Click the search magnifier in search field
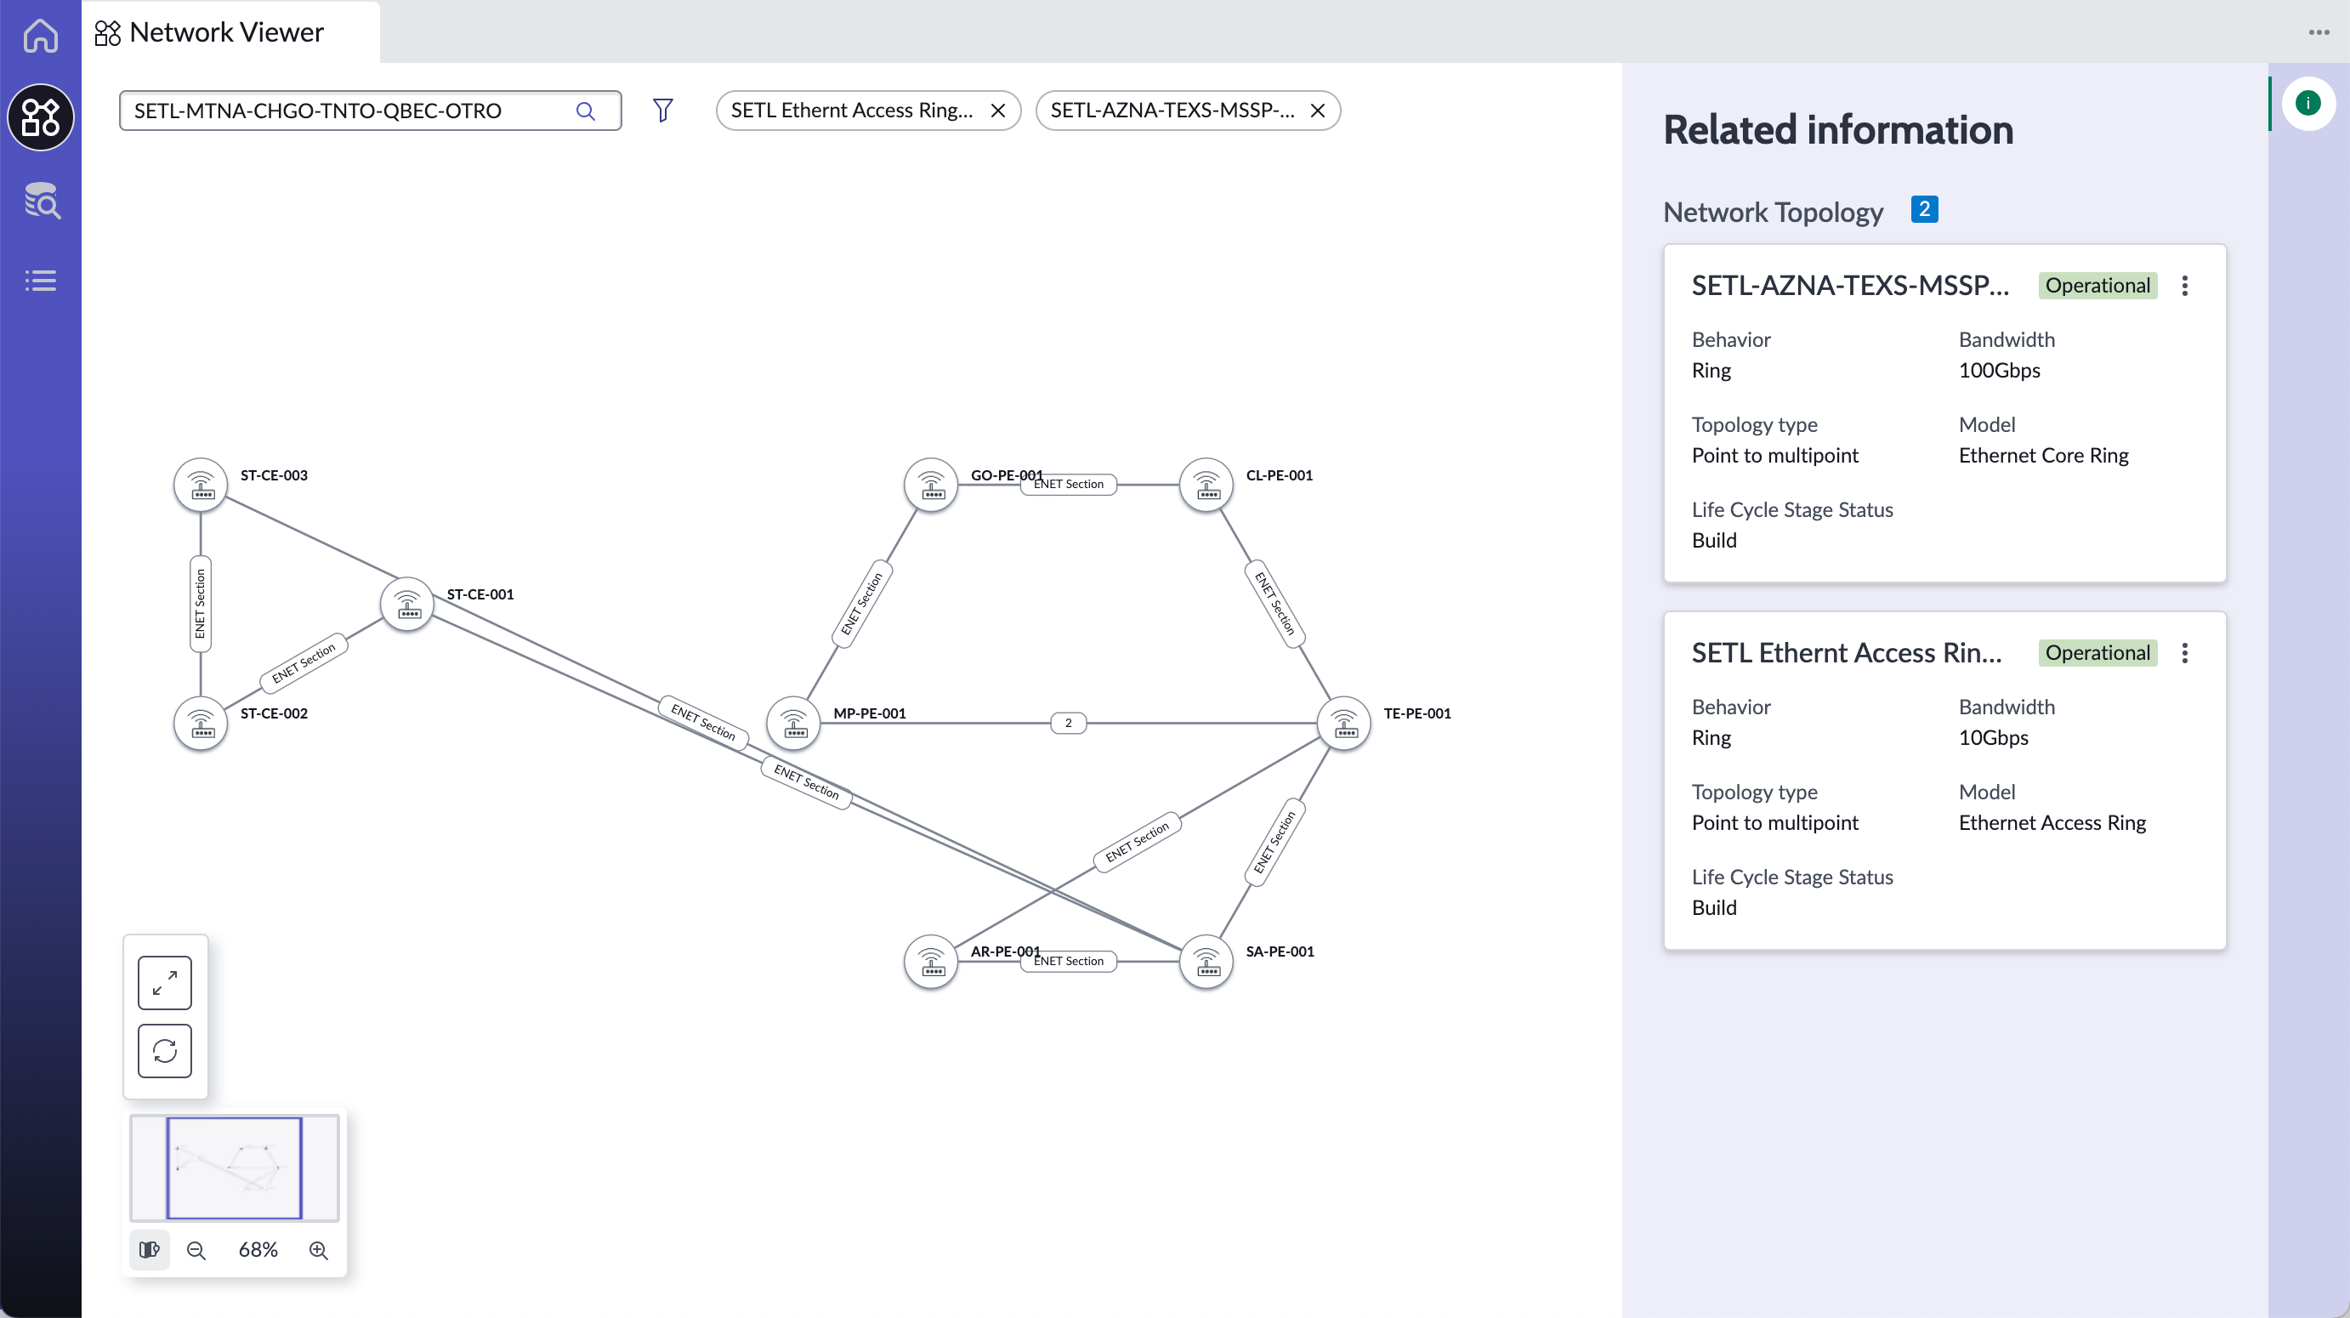Screen dimensions: 2350x1318 (x=586, y=111)
